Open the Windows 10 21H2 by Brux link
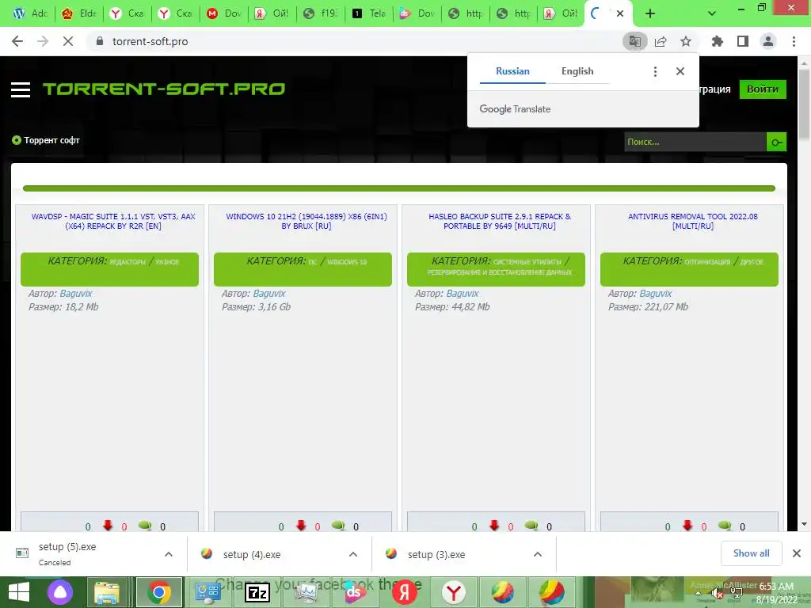The image size is (811, 608). pos(307,222)
